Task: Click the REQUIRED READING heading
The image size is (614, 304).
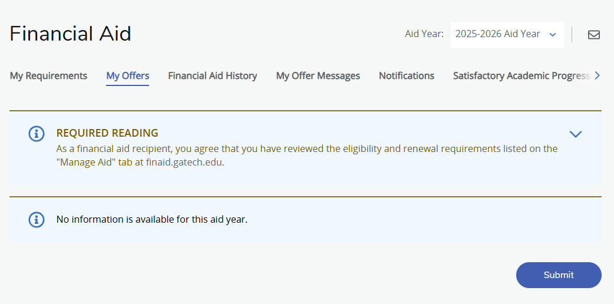Action: (107, 133)
